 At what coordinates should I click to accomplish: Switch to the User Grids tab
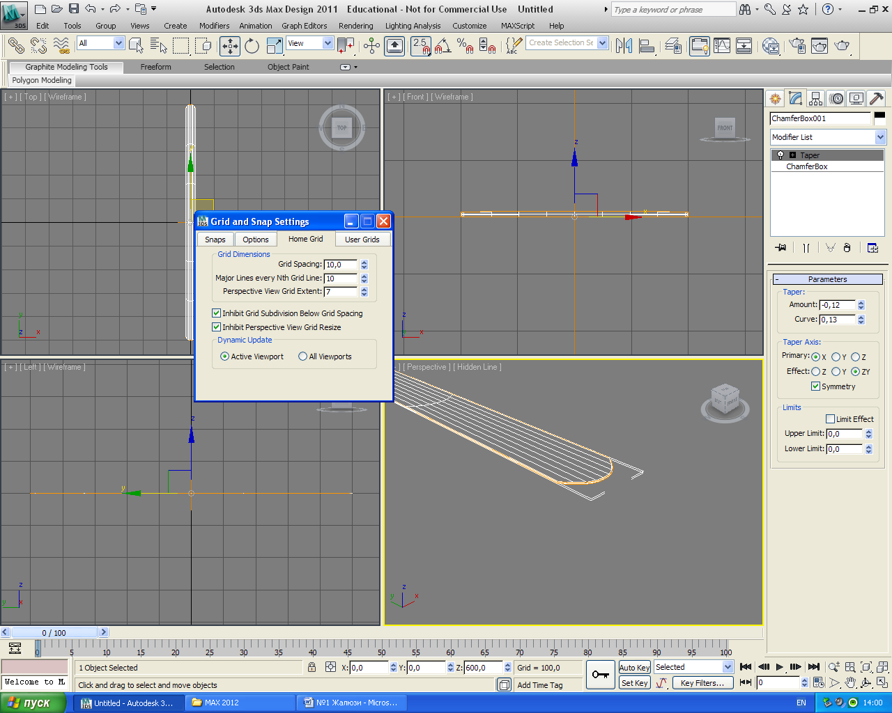362,240
